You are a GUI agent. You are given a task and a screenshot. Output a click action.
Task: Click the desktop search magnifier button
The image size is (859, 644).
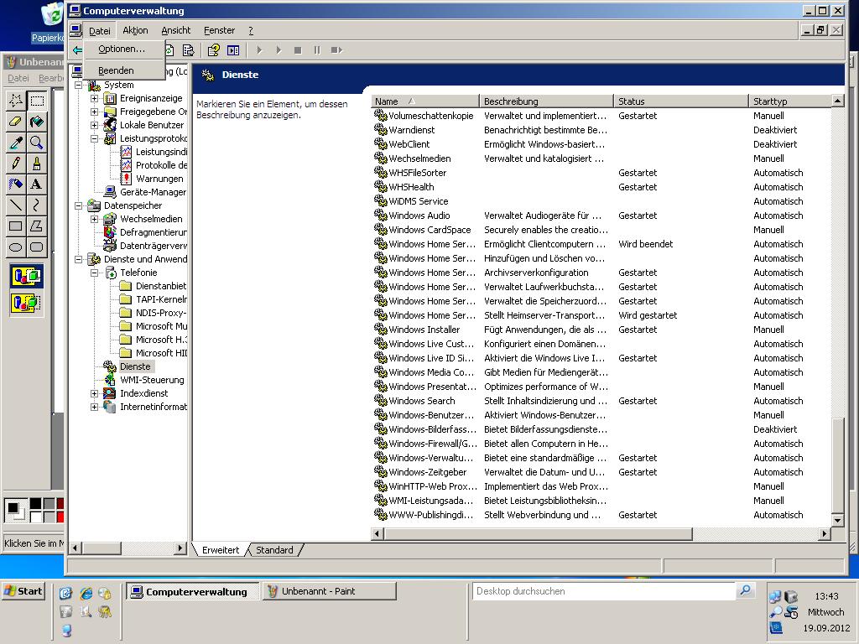tap(746, 591)
